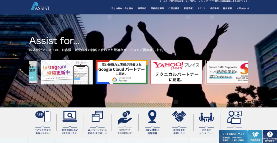The height and width of the screenshot is (143, 277).
Task: Click the Assist for... hero heading
Action: point(54,41)
